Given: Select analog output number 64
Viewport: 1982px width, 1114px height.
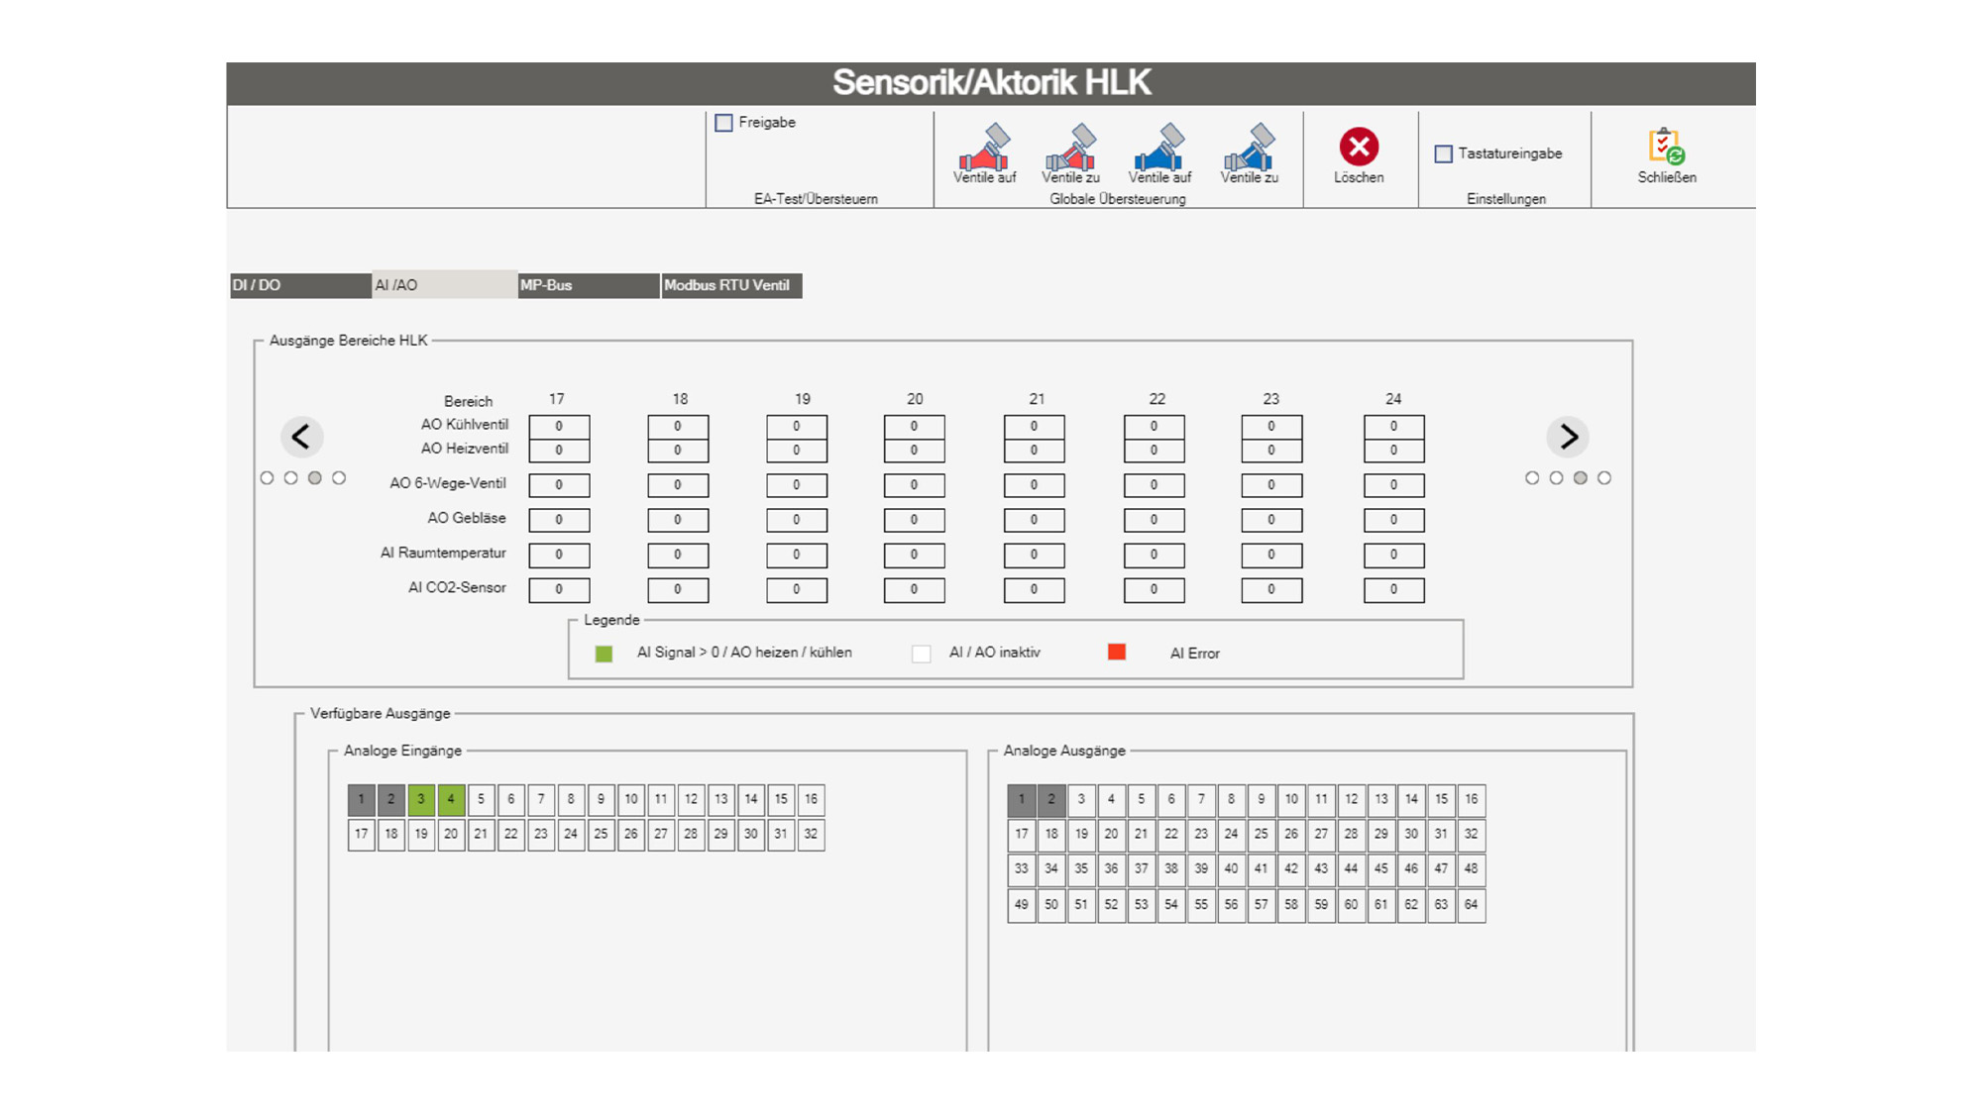Looking at the screenshot, I should click(1471, 904).
